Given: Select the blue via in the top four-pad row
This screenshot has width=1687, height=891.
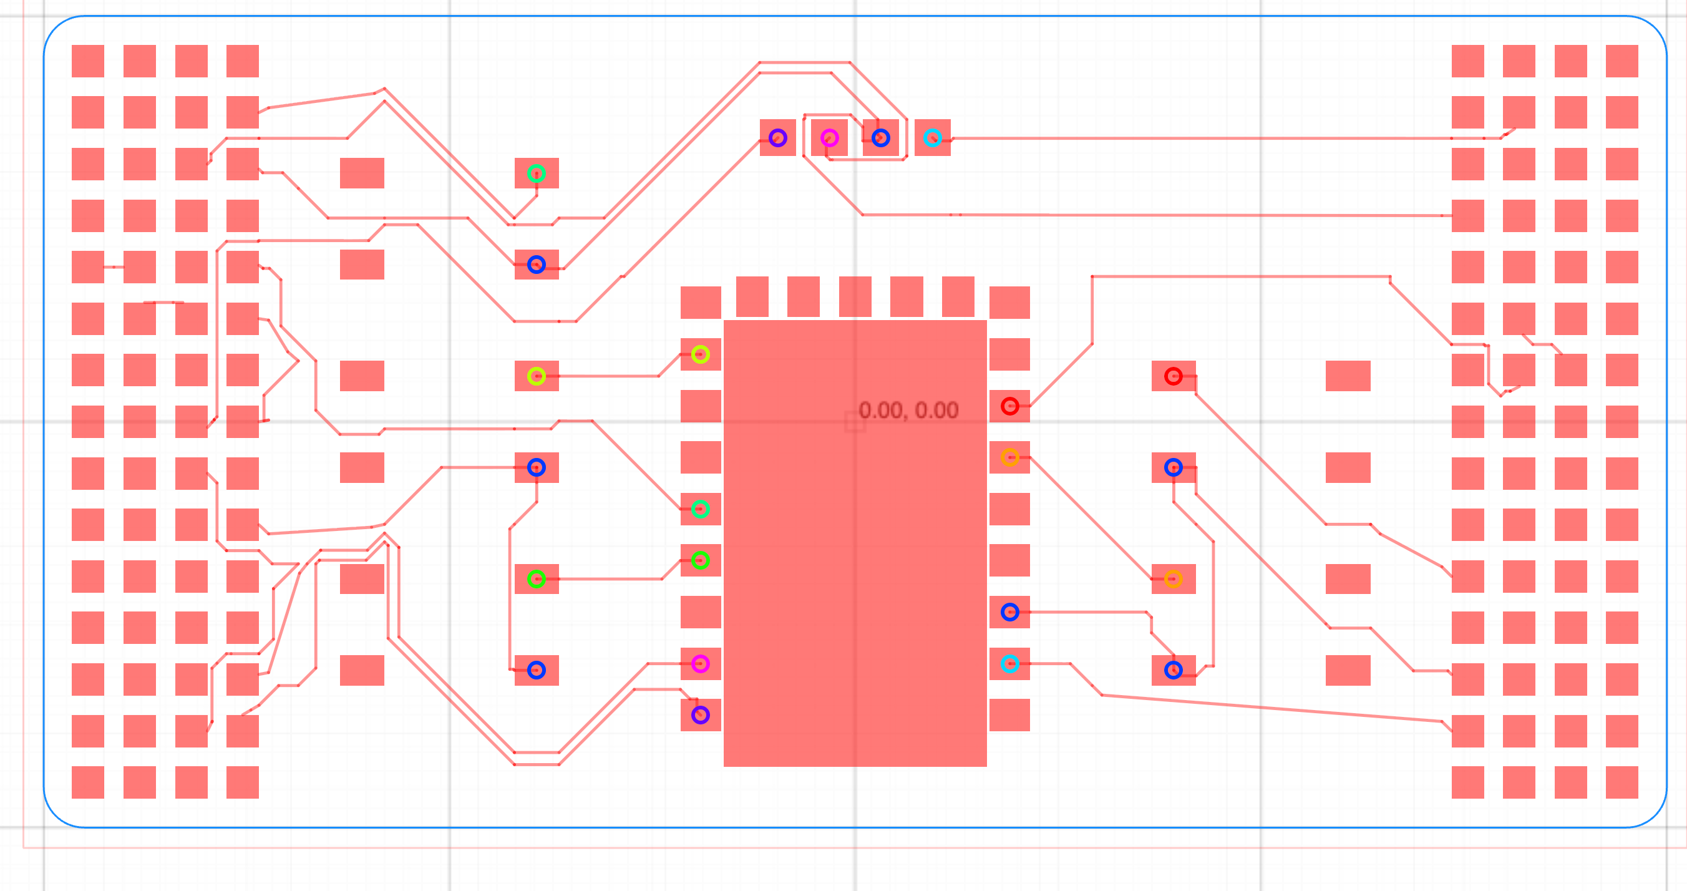Looking at the screenshot, I should [x=880, y=137].
